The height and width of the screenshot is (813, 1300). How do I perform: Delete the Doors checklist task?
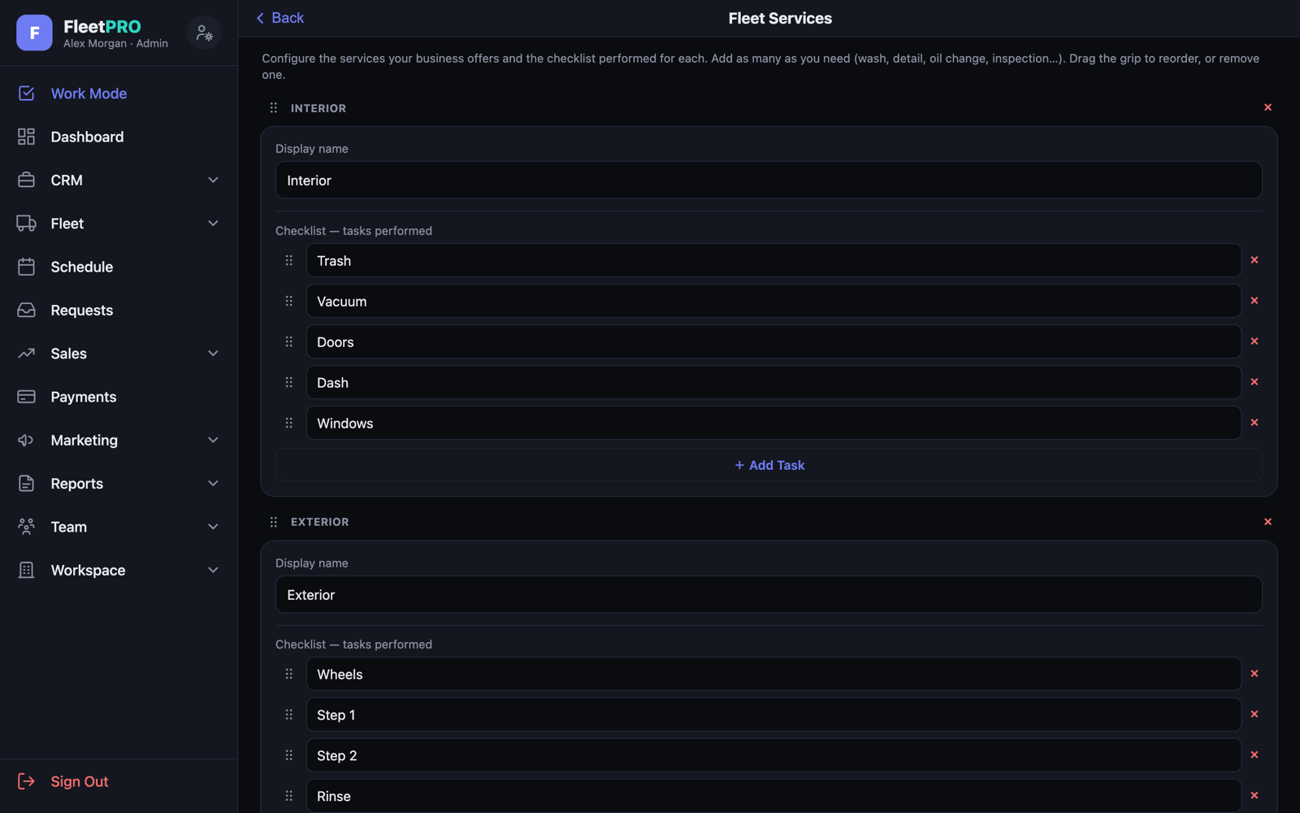click(x=1254, y=341)
